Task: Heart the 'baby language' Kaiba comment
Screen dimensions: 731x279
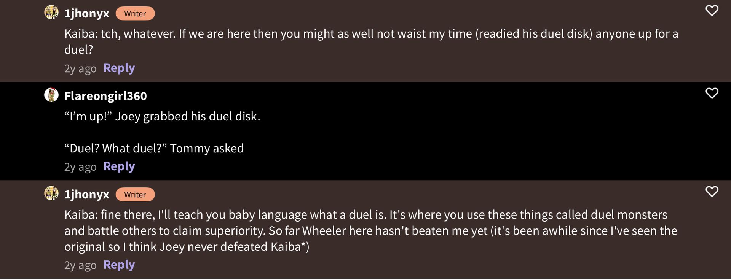Action: (712, 192)
